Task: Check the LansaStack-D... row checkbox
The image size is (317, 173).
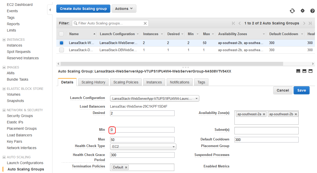Action: click(61, 50)
